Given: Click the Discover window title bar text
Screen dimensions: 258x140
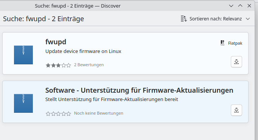Looking at the screenshot, I should pyautogui.click(x=78, y=6).
